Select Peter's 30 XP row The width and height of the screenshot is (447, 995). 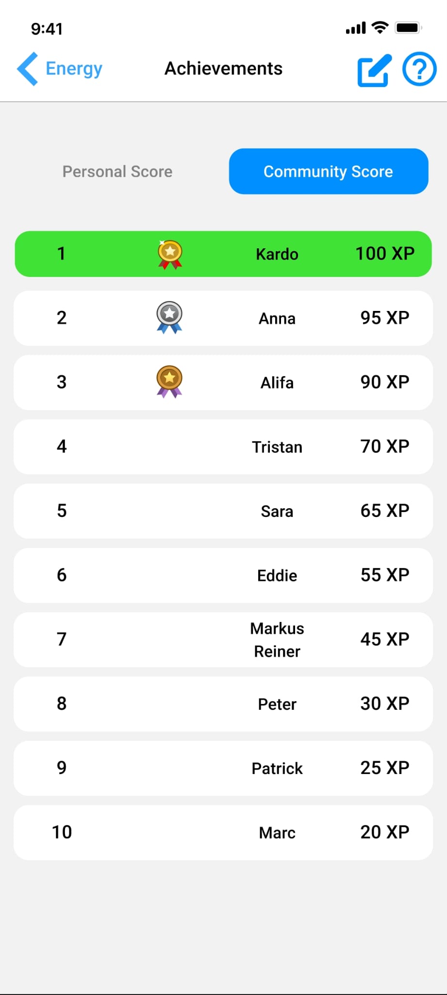point(223,703)
